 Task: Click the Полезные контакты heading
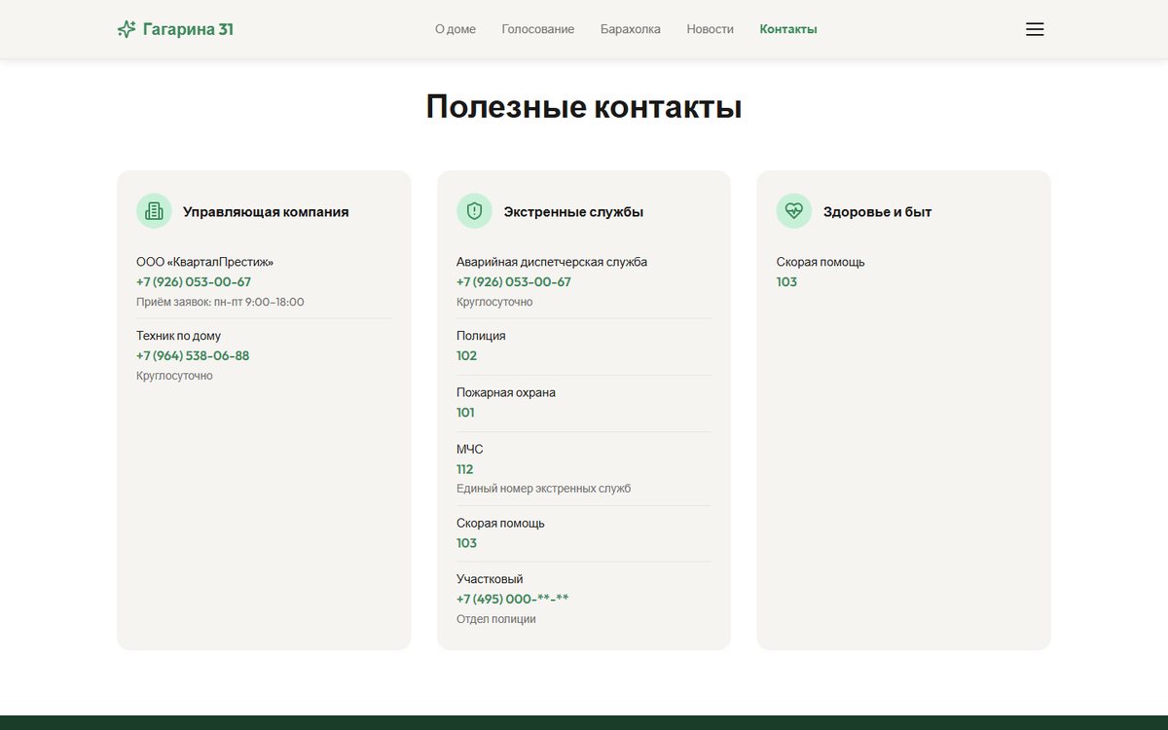point(584,106)
